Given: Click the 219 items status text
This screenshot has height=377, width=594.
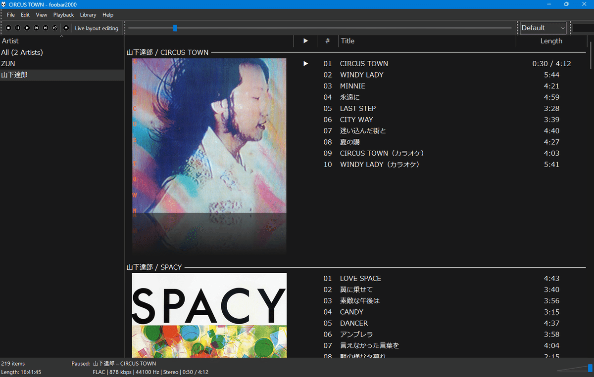Looking at the screenshot, I should coord(13,364).
